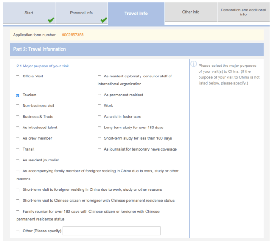Go to the Other info tab
Viewport: 272px width, 241px height.
click(x=190, y=12)
